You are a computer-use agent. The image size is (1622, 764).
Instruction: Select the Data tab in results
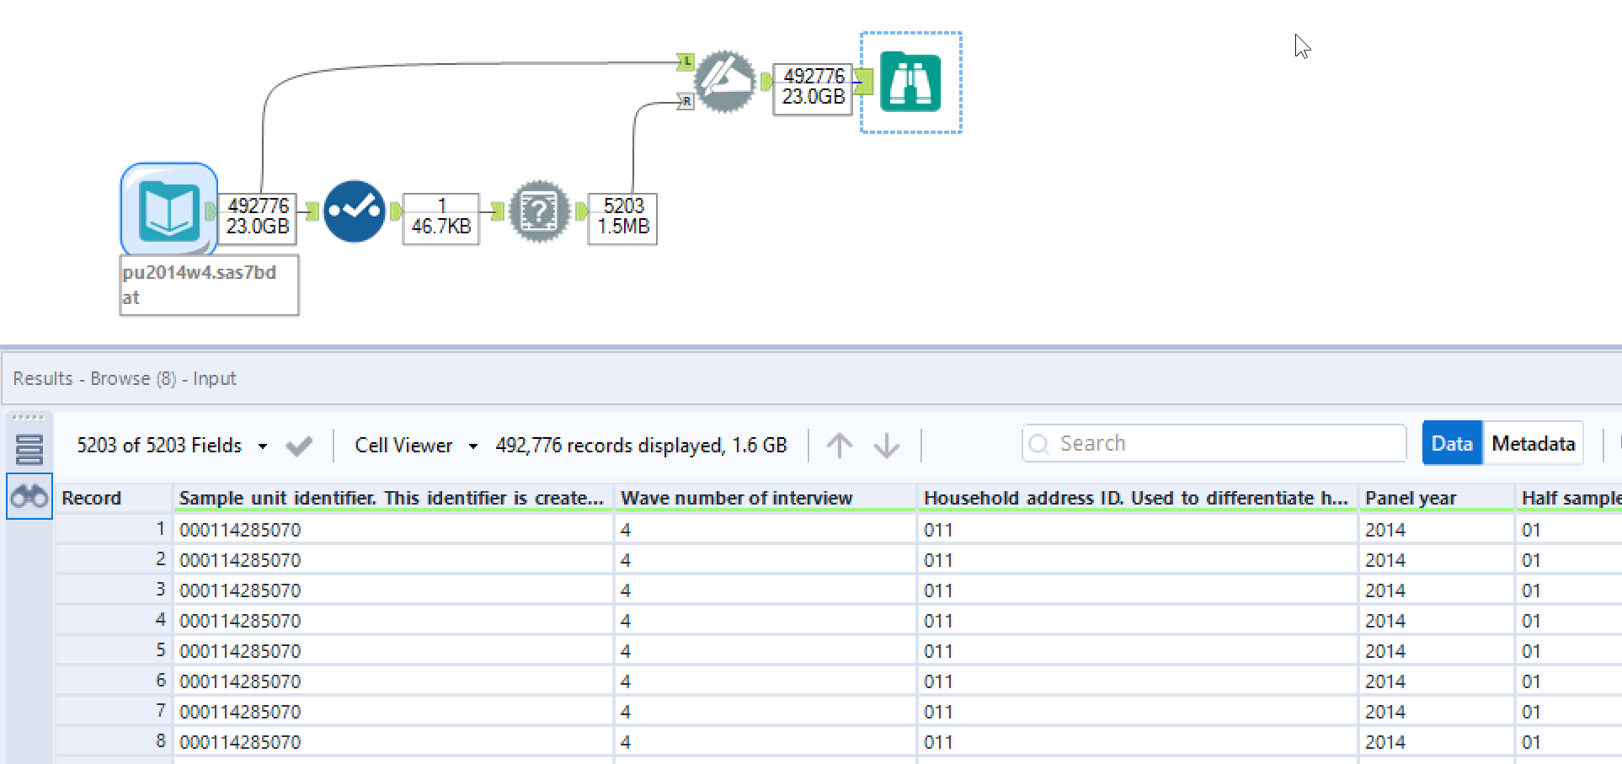1452,442
